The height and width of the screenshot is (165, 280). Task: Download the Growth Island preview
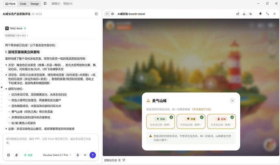coord(244,14)
